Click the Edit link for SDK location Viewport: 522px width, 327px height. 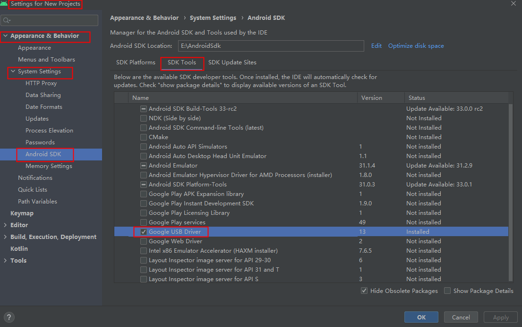376,46
